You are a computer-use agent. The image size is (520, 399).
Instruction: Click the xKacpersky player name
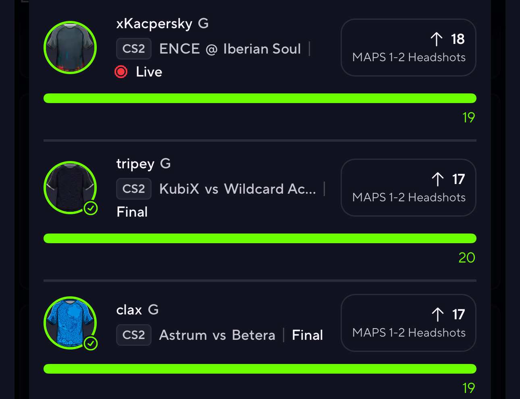coord(154,24)
